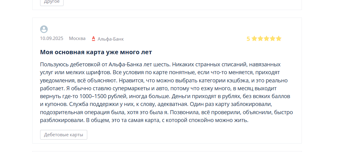Open the Альфа-Банк bank link

point(111,39)
